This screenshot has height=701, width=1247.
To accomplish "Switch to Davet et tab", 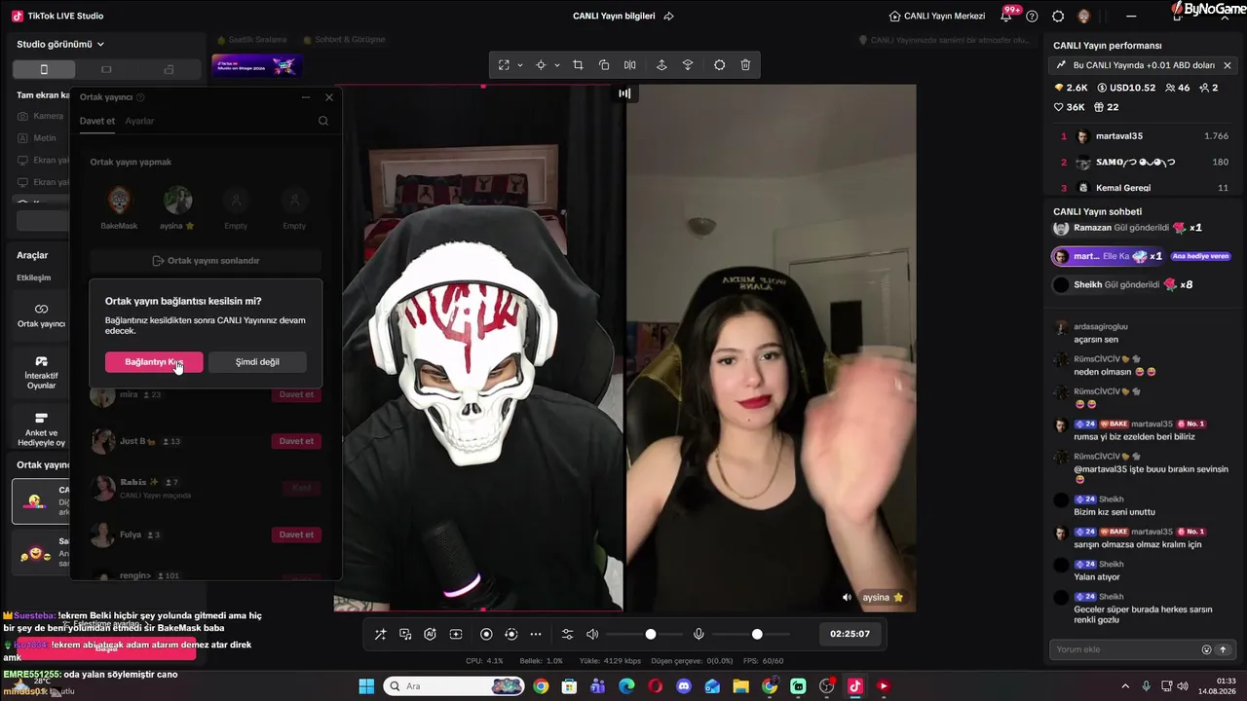I will (97, 121).
